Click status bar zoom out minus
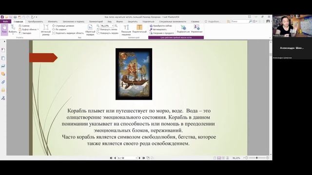 [247, 157]
